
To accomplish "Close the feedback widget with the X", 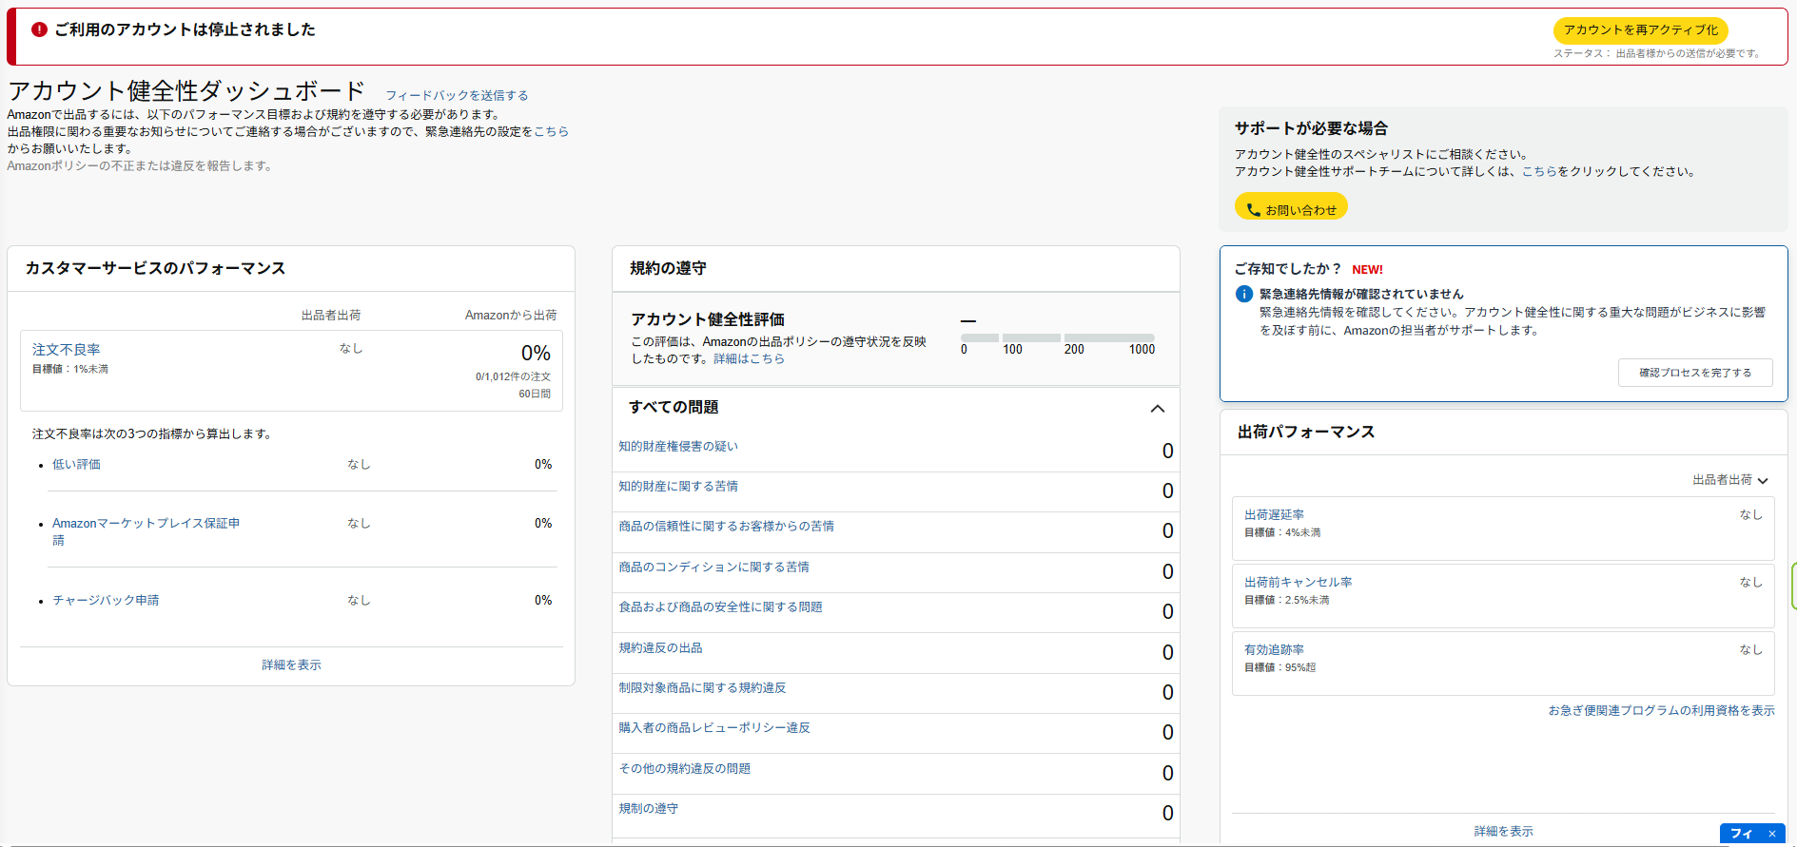I will [x=1772, y=834].
